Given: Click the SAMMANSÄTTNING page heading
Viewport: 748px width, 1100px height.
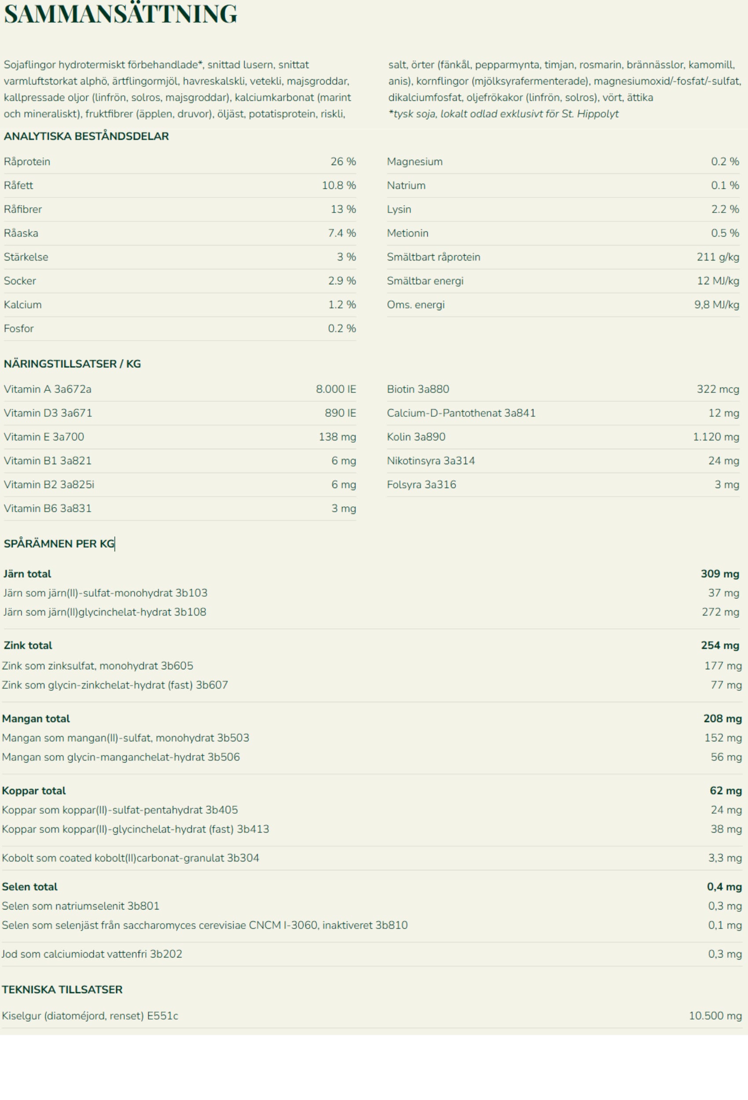Looking at the screenshot, I should tap(120, 14).
